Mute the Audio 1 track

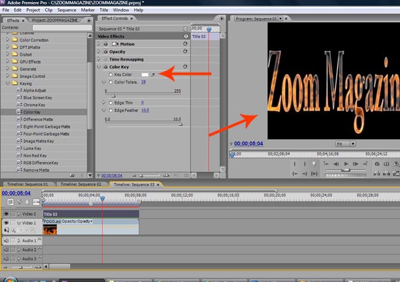tap(6, 241)
